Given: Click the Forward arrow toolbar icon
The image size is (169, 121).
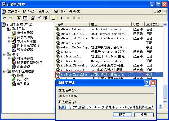Looking at the screenshot, I should coord(10,18).
